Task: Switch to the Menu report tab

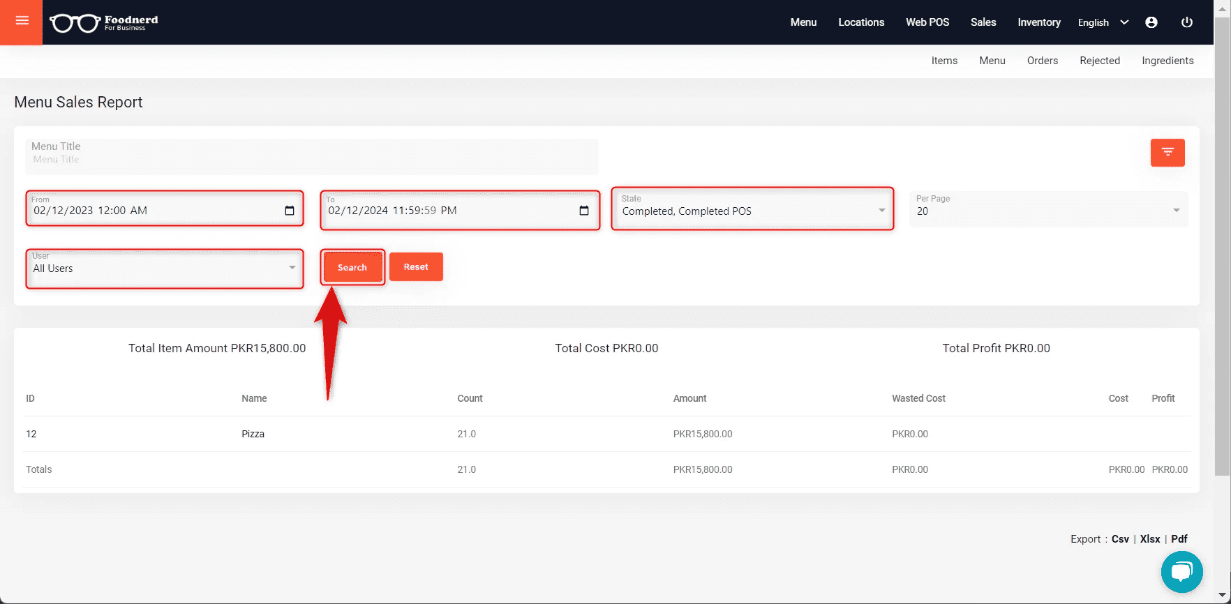Action: coord(992,61)
